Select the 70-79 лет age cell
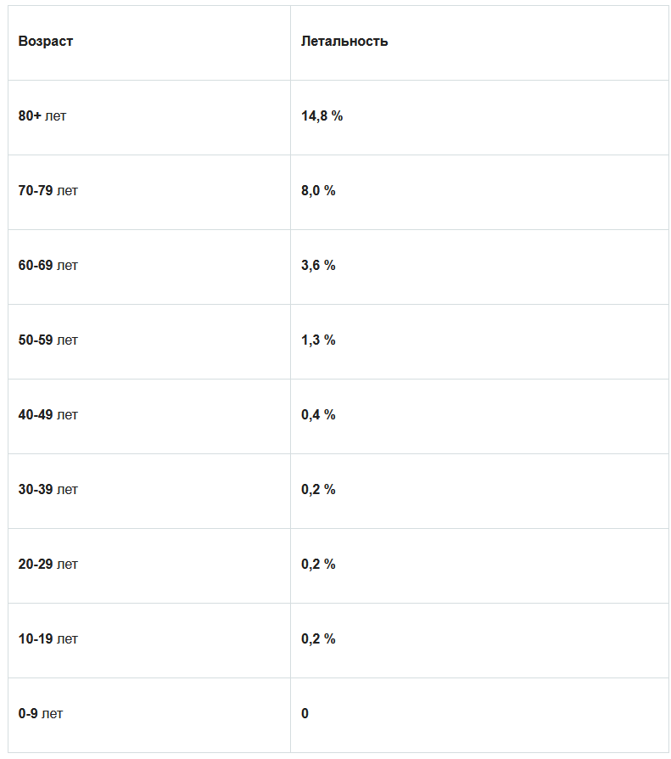 [x=48, y=191]
